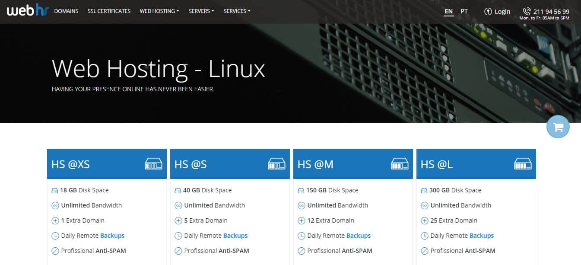
Task: Click the clock icon for HS @M backups
Action: 301,236
